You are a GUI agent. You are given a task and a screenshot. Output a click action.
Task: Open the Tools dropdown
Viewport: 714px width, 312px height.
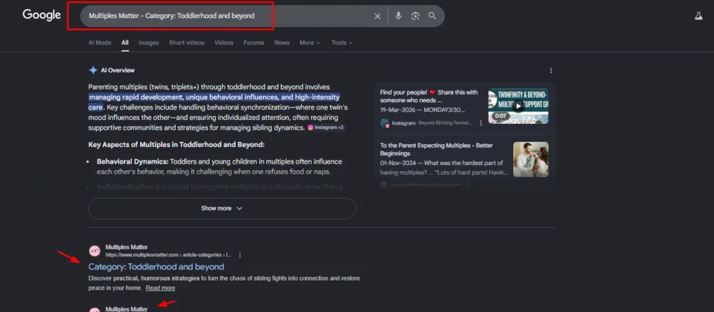click(x=342, y=42)
